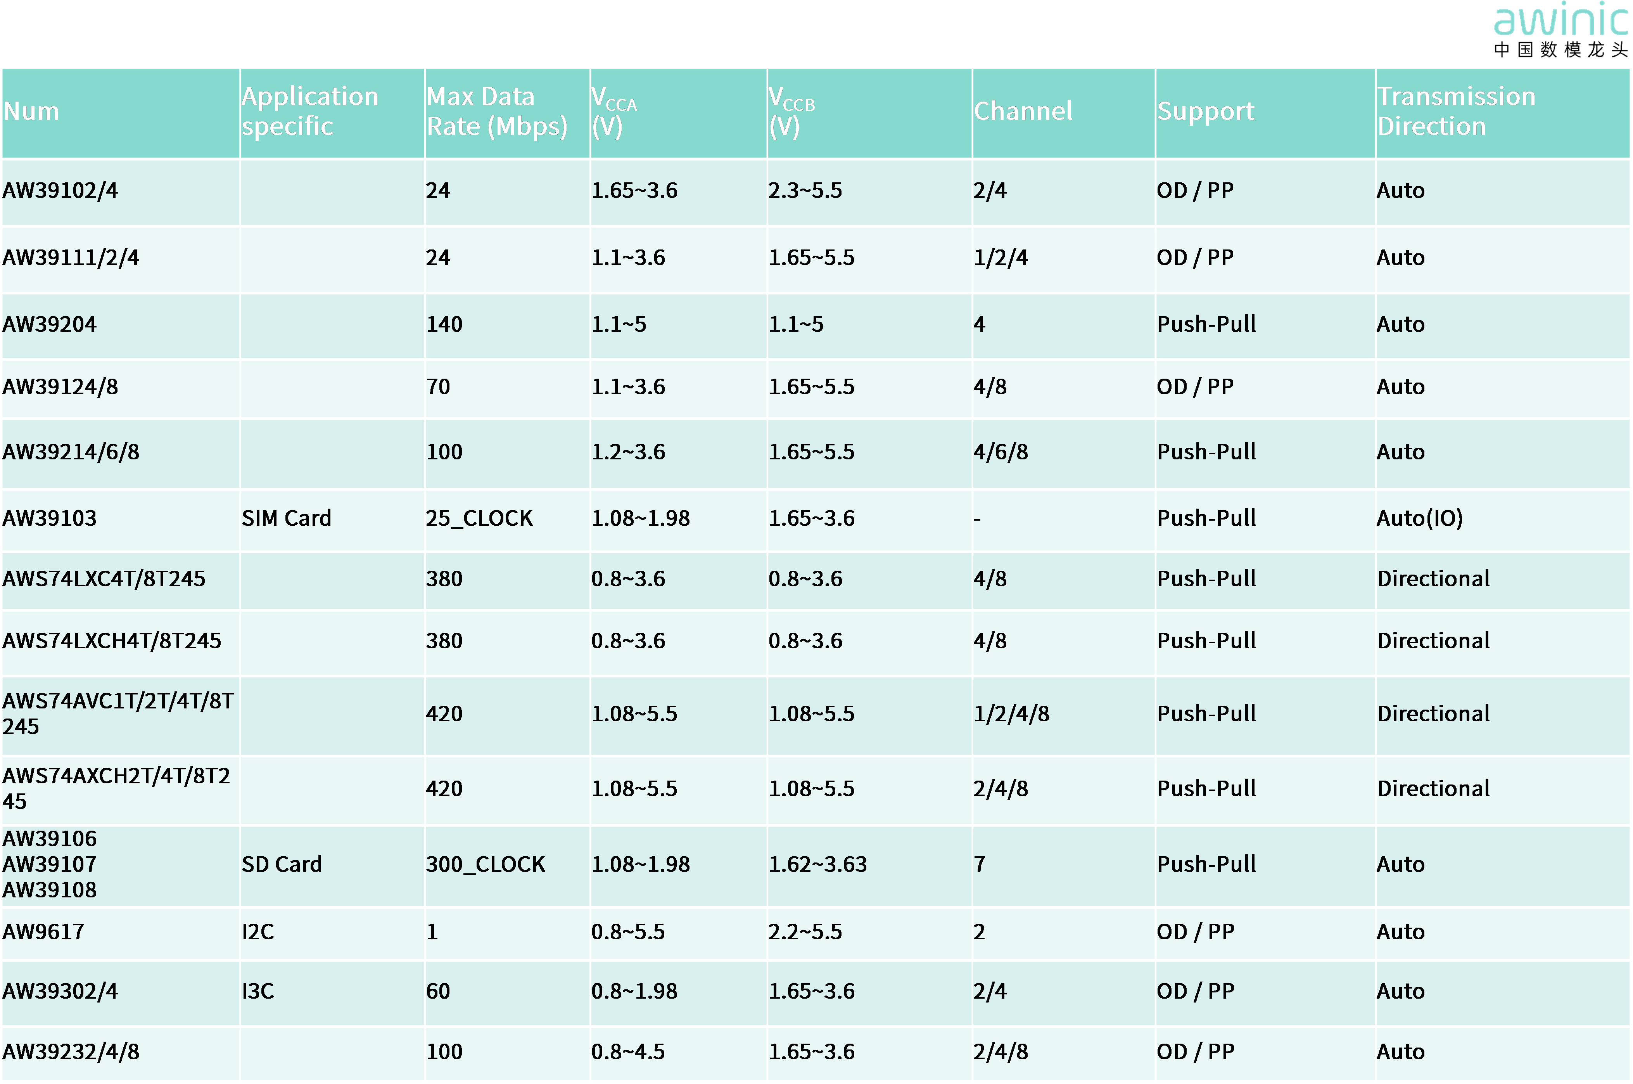Select the 25_CLOCK data rate cell
Image resolution: width=1633 pixels, height=1084 pixels.
[479, 518]
